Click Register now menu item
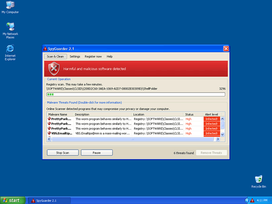This screenshot has width=272, height=204. tap(93, 57)
